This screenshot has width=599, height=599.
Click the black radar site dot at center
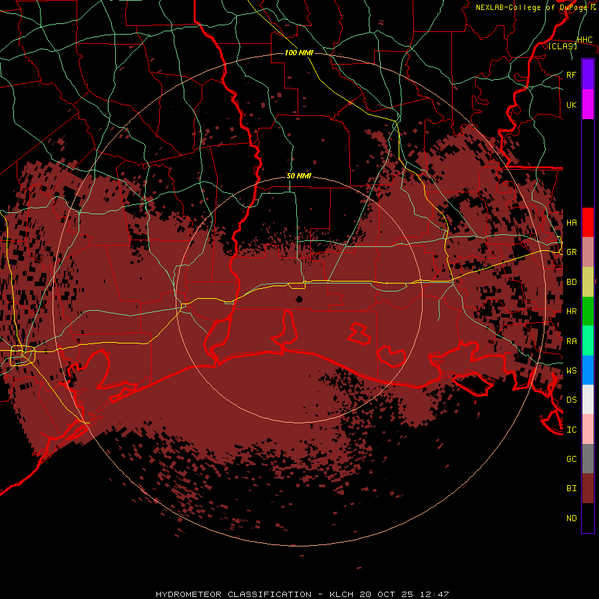click(x=299, y=299)
